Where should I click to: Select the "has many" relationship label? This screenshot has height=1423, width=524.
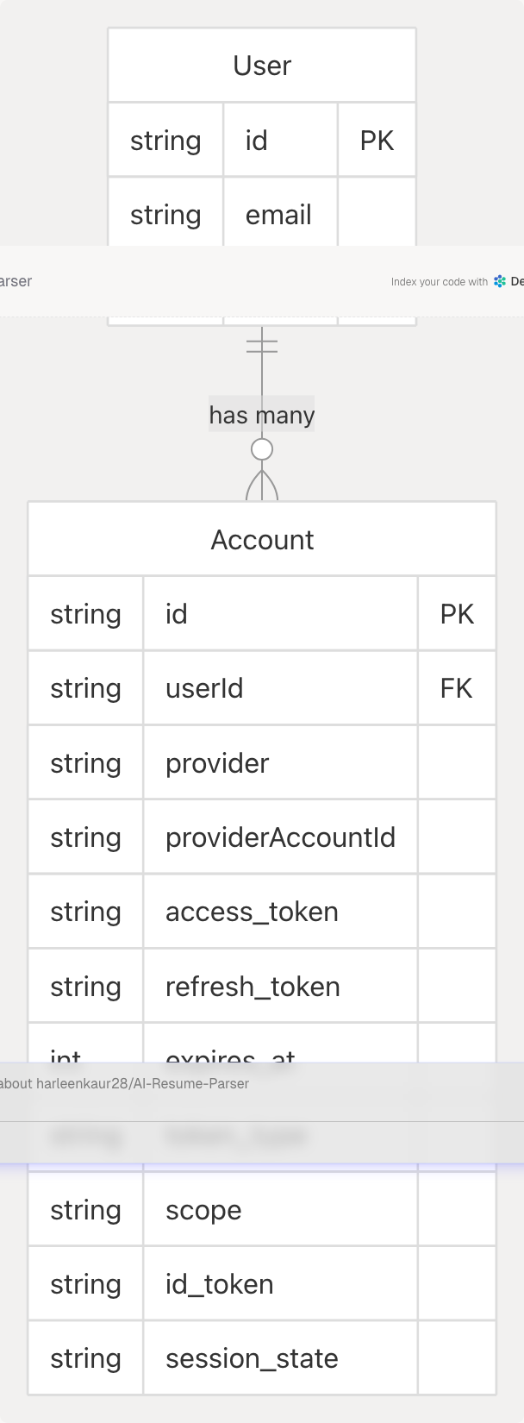click(262, 415)
